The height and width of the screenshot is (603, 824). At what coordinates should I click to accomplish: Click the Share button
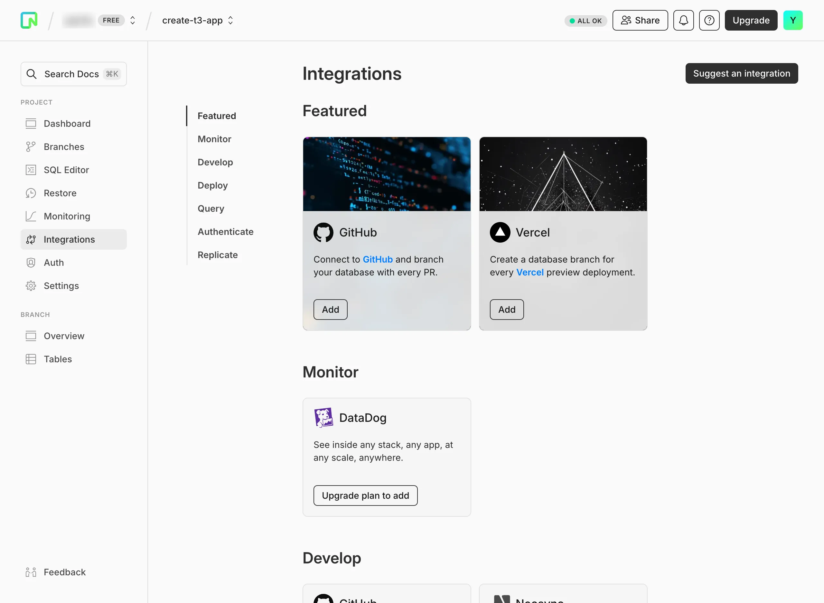point(640,21)
